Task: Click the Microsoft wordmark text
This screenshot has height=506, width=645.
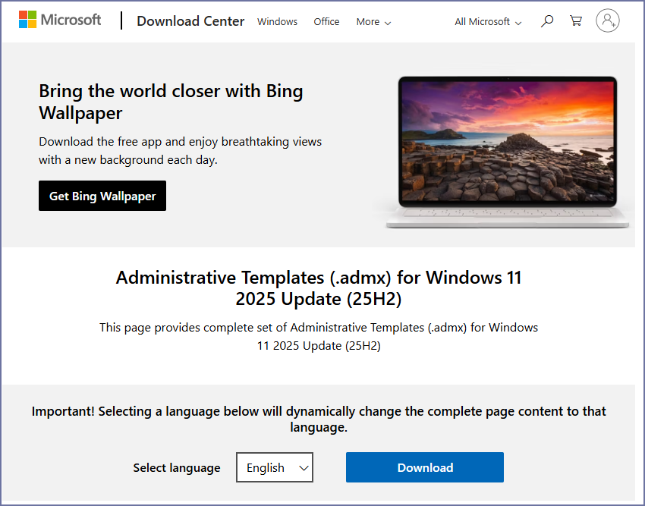Action: click(71, 20)
